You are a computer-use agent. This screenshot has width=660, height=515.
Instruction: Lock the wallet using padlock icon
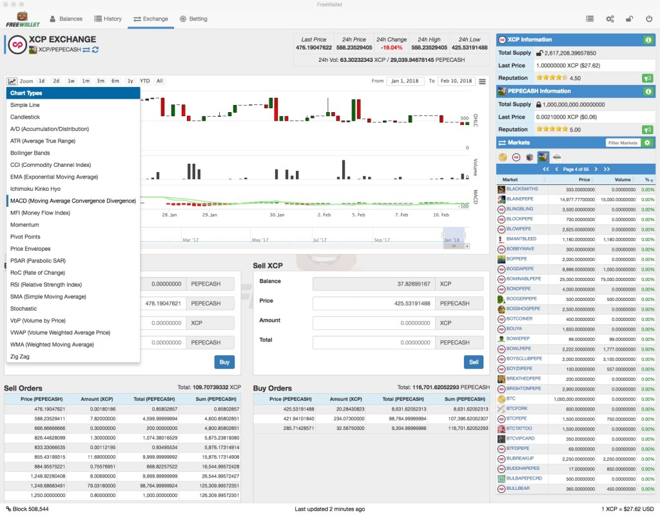click(x=629, y=19)
